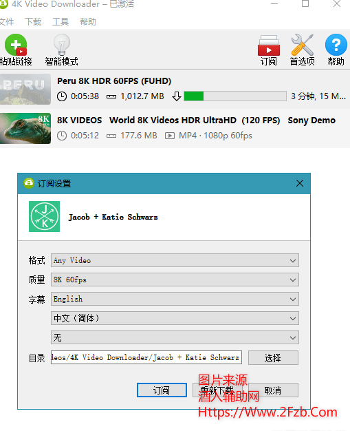Click the channel name Jacob + Katie Schwarz
350x431 pixels.
point(113,217)
